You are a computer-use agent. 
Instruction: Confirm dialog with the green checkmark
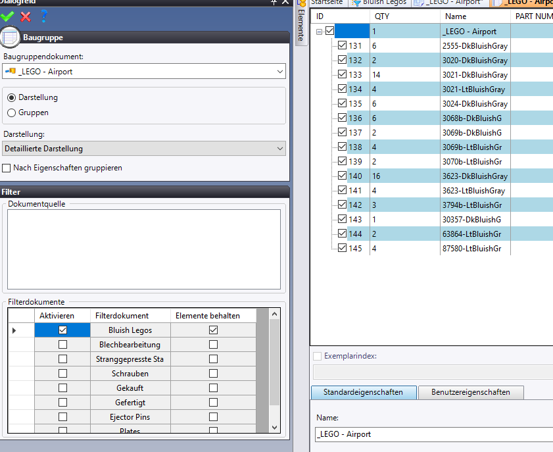coord(7,16)
